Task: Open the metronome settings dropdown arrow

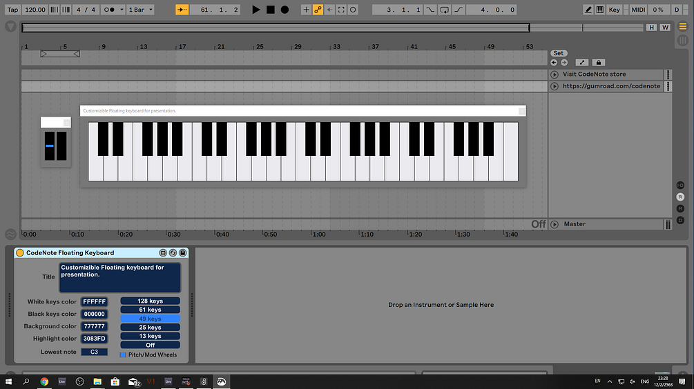Action: coord(122,9)
